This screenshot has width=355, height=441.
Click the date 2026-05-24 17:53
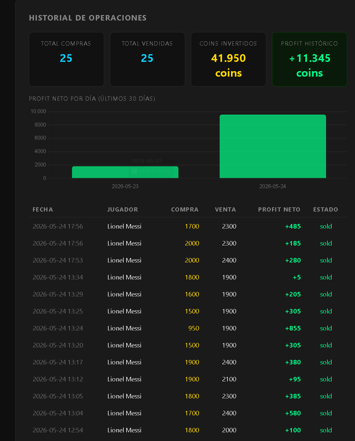pos(58,260)
